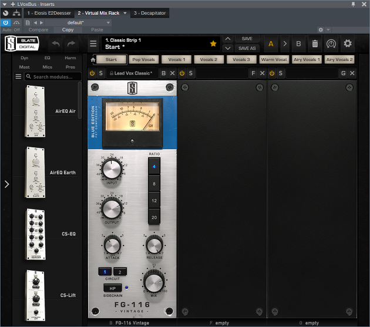Click the pin icon in Inserts title bar
The width and height of the screenshot is (370, 327).
point(353,4)
